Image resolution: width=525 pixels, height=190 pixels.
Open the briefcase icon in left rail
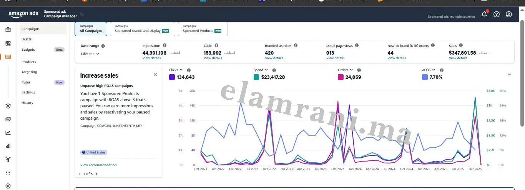(x=8, y=30)
